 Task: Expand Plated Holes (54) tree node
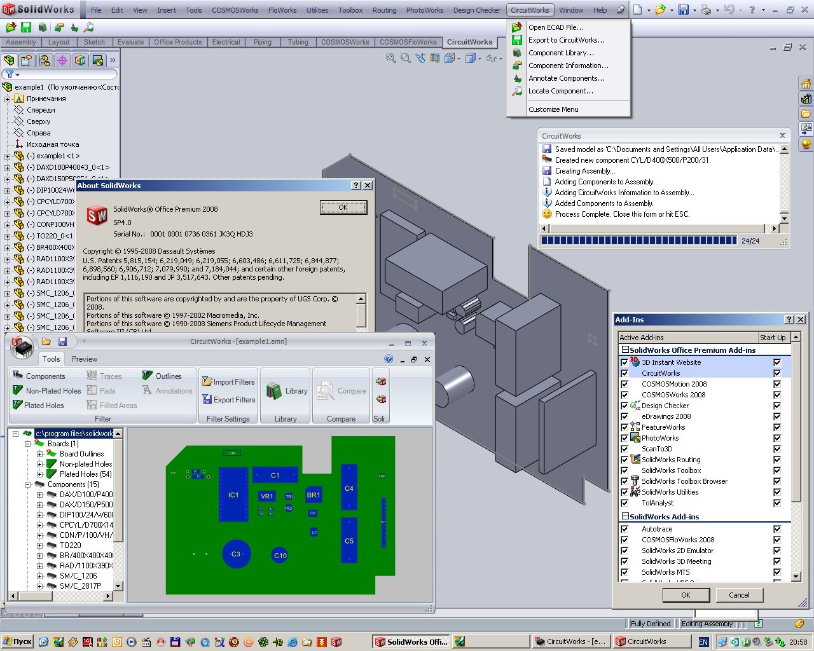coord(39,474)
